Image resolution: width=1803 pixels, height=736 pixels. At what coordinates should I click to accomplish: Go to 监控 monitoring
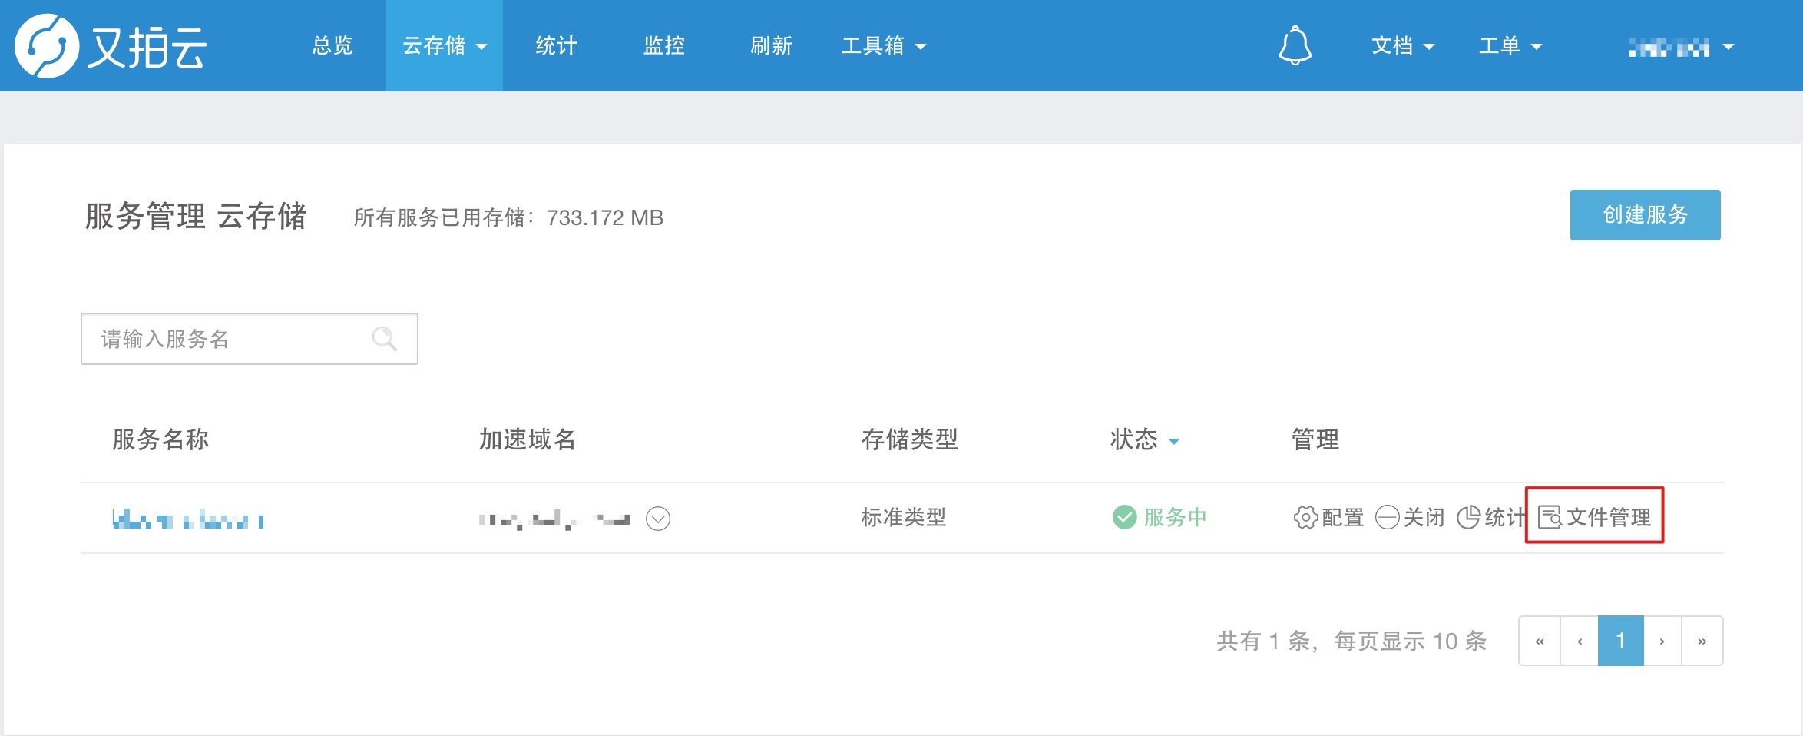663,46
